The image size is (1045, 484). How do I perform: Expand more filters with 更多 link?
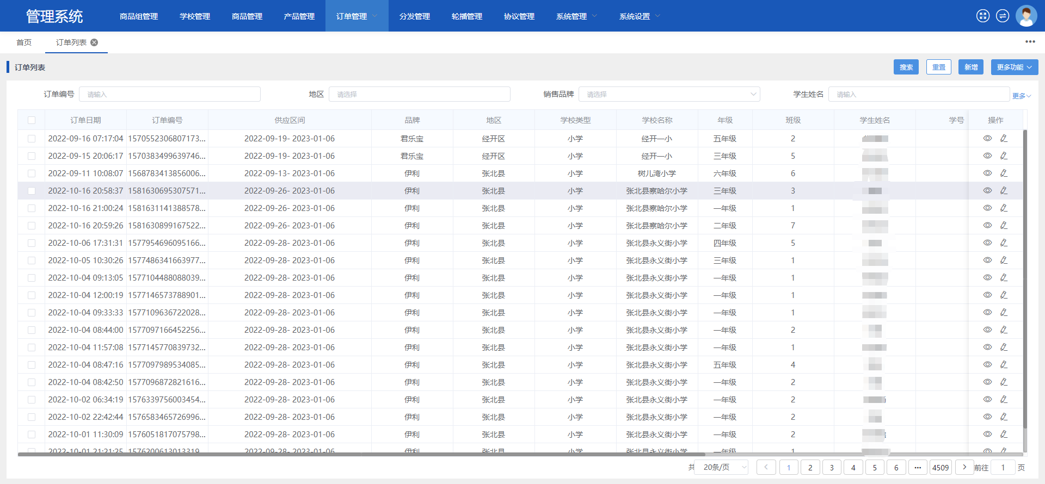1021,96
